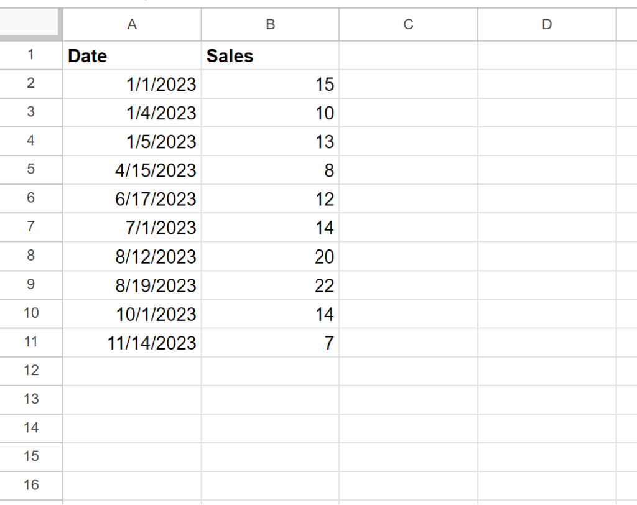Select the cell with sales value 22
Viewport: 637px width, 505px height.
coord(270,285)
